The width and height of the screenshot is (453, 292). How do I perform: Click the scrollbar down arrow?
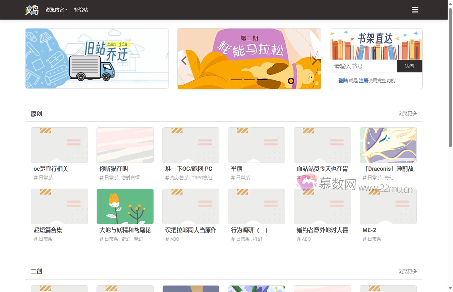click(x=450, y=288)
